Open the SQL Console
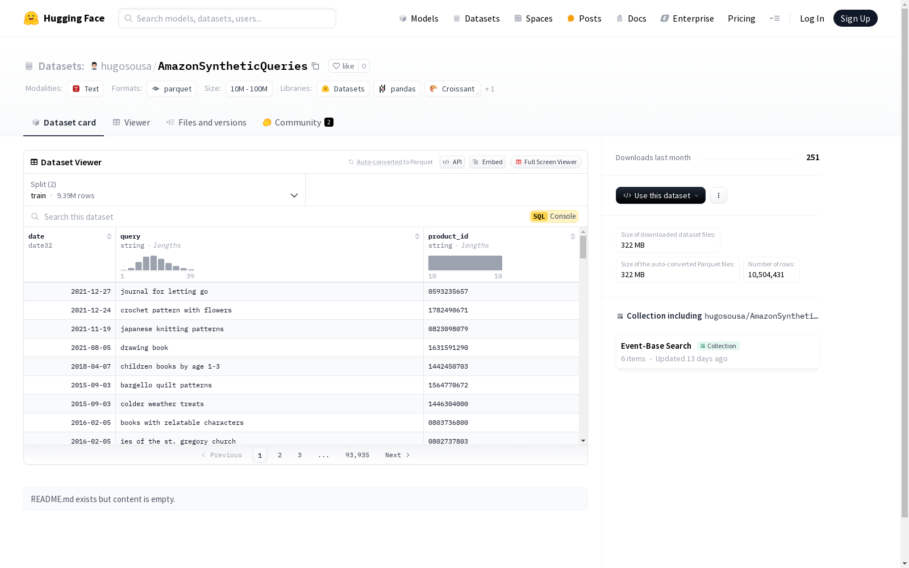The width and height of the screenshot is (909, 568). [554, 216]
